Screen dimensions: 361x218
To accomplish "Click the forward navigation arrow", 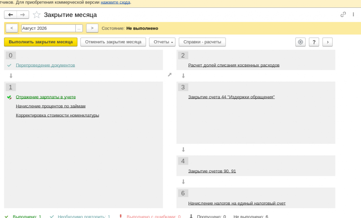I will [23, 15].
